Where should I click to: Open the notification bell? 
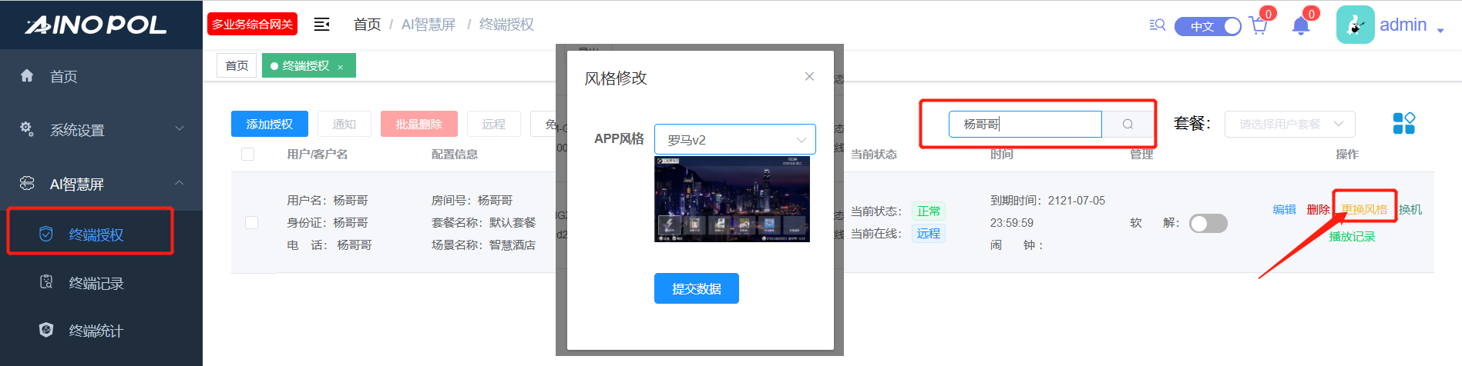coord(1301,26)
